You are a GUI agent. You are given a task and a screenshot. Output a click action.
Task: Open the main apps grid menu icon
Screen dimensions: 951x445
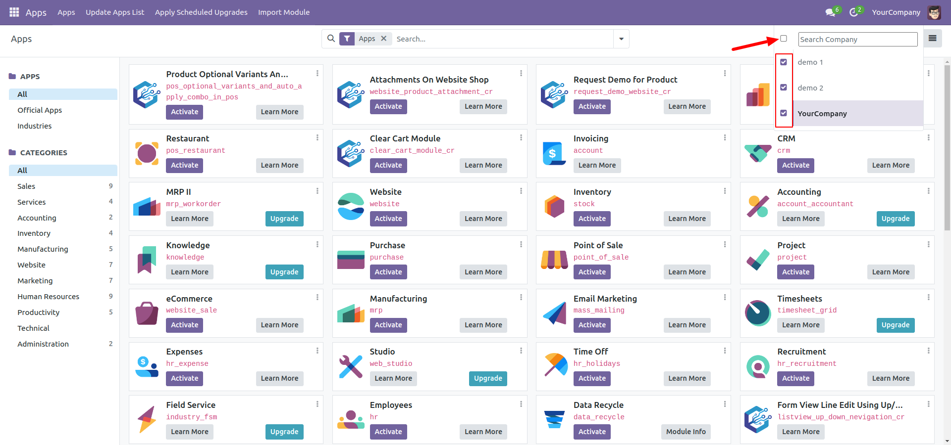(x=14, y=12)
